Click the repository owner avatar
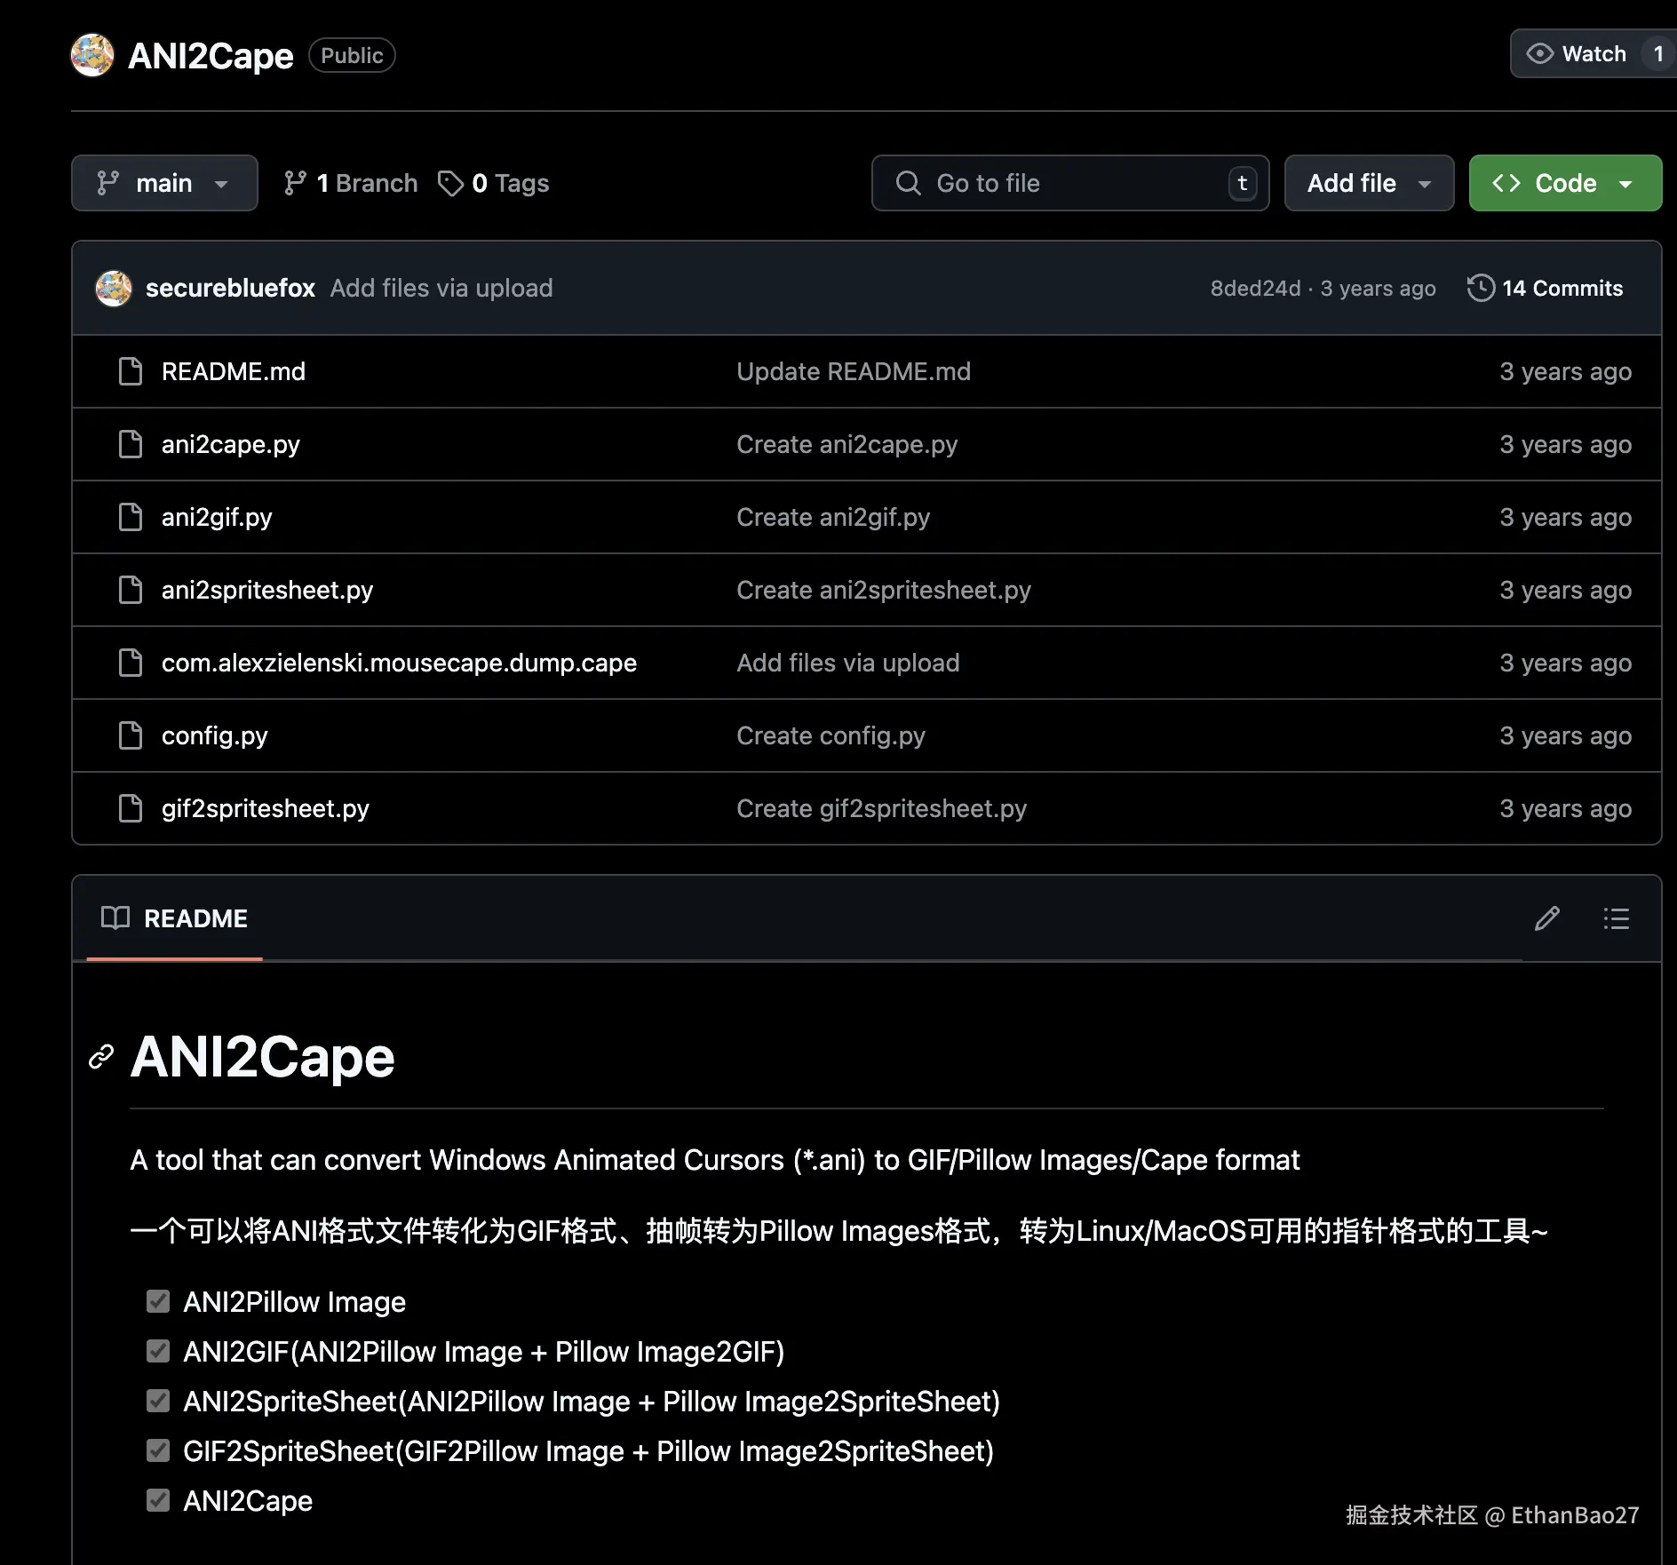Image resolution: width=1677 pixels, height=1565 pixels. pos(92,55)
